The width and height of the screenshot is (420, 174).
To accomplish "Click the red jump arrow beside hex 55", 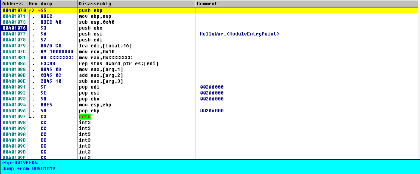I will point(39,10).
